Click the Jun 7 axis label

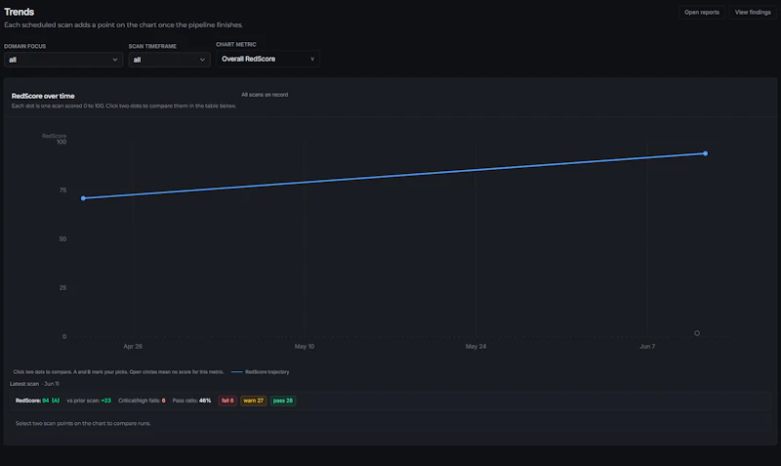tap(647, 347)
